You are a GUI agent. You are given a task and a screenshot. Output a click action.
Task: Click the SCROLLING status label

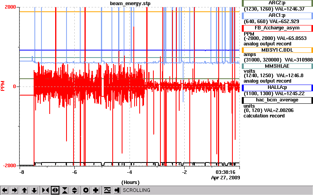pos(136,190)
